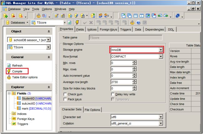Increase the Min. rows stepper value
203x134 pixels.
pos(134,62)
